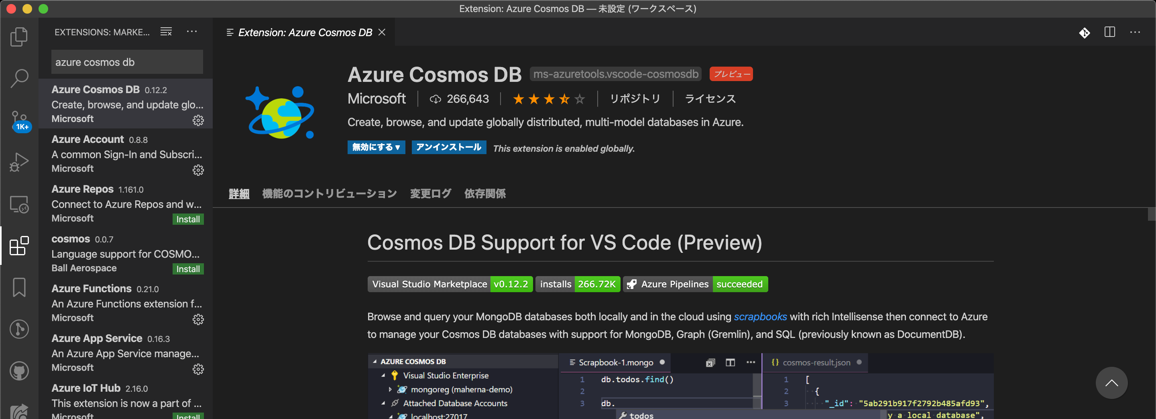The image size is (1156, 419).
Task: Open manage gear for Azure Cosmos DB
Action: [x=198, y=120]
